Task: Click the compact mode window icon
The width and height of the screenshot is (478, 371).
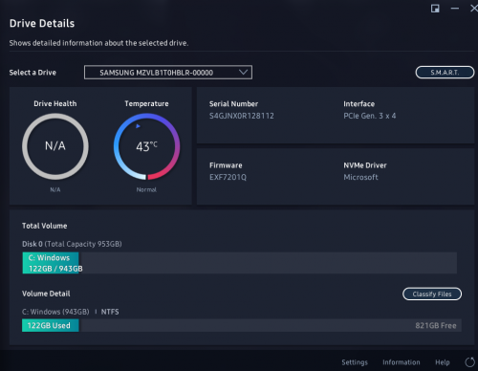Action: (x=435, y=9)
